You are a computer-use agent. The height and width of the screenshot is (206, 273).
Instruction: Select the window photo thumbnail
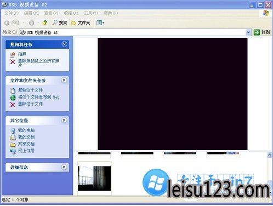coord(94,178)
